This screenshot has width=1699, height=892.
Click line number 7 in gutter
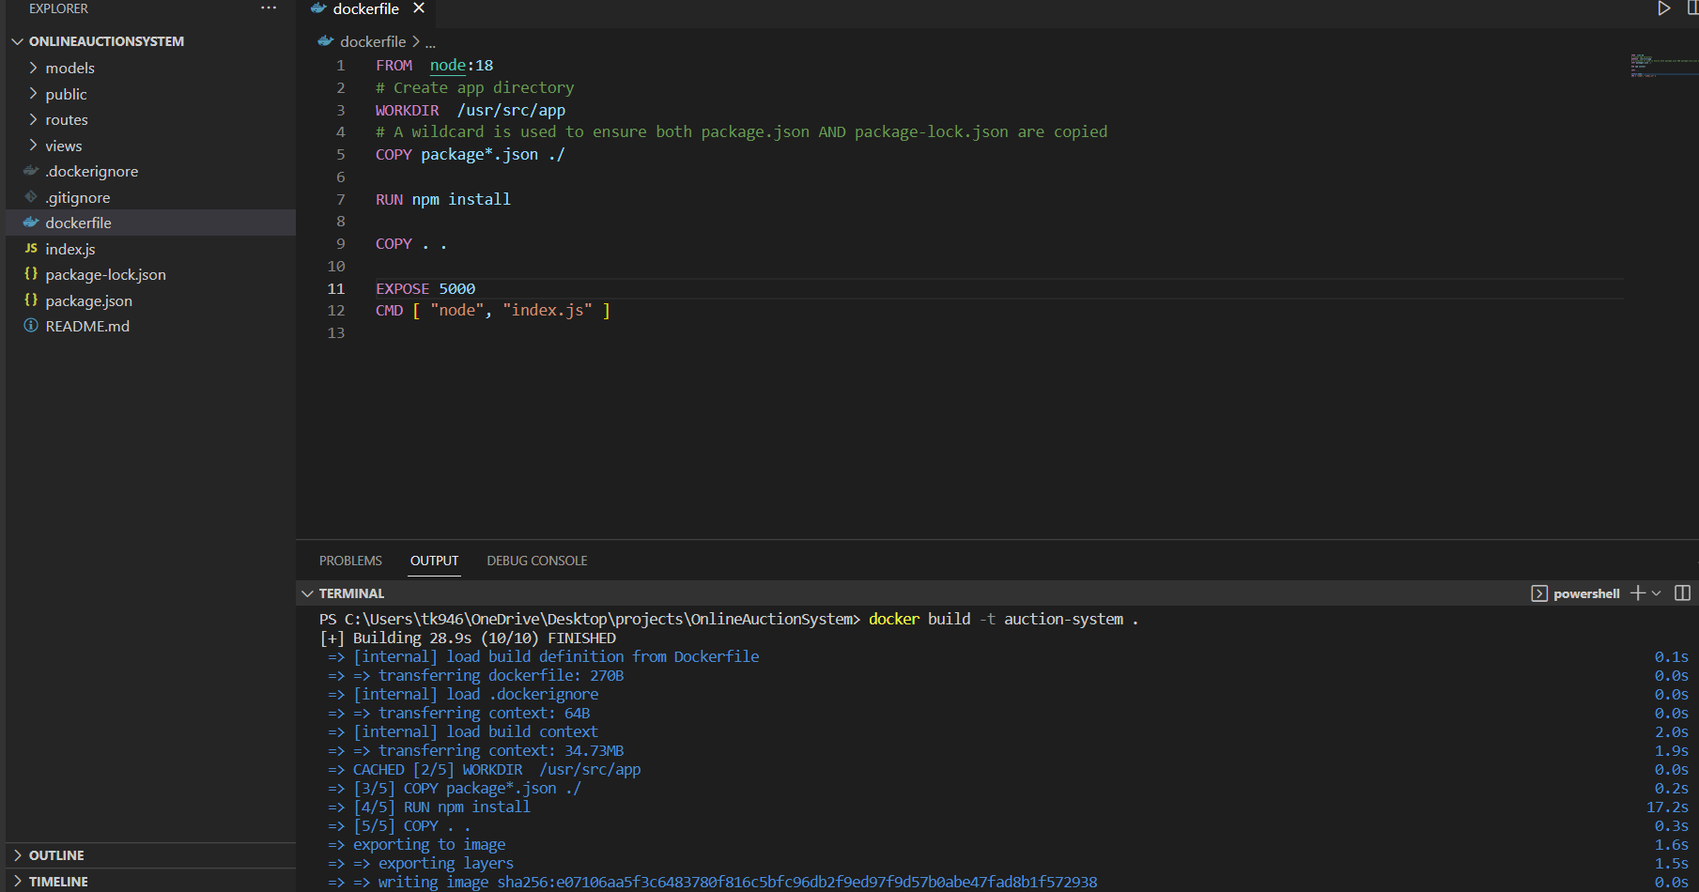tap(340, 199)
